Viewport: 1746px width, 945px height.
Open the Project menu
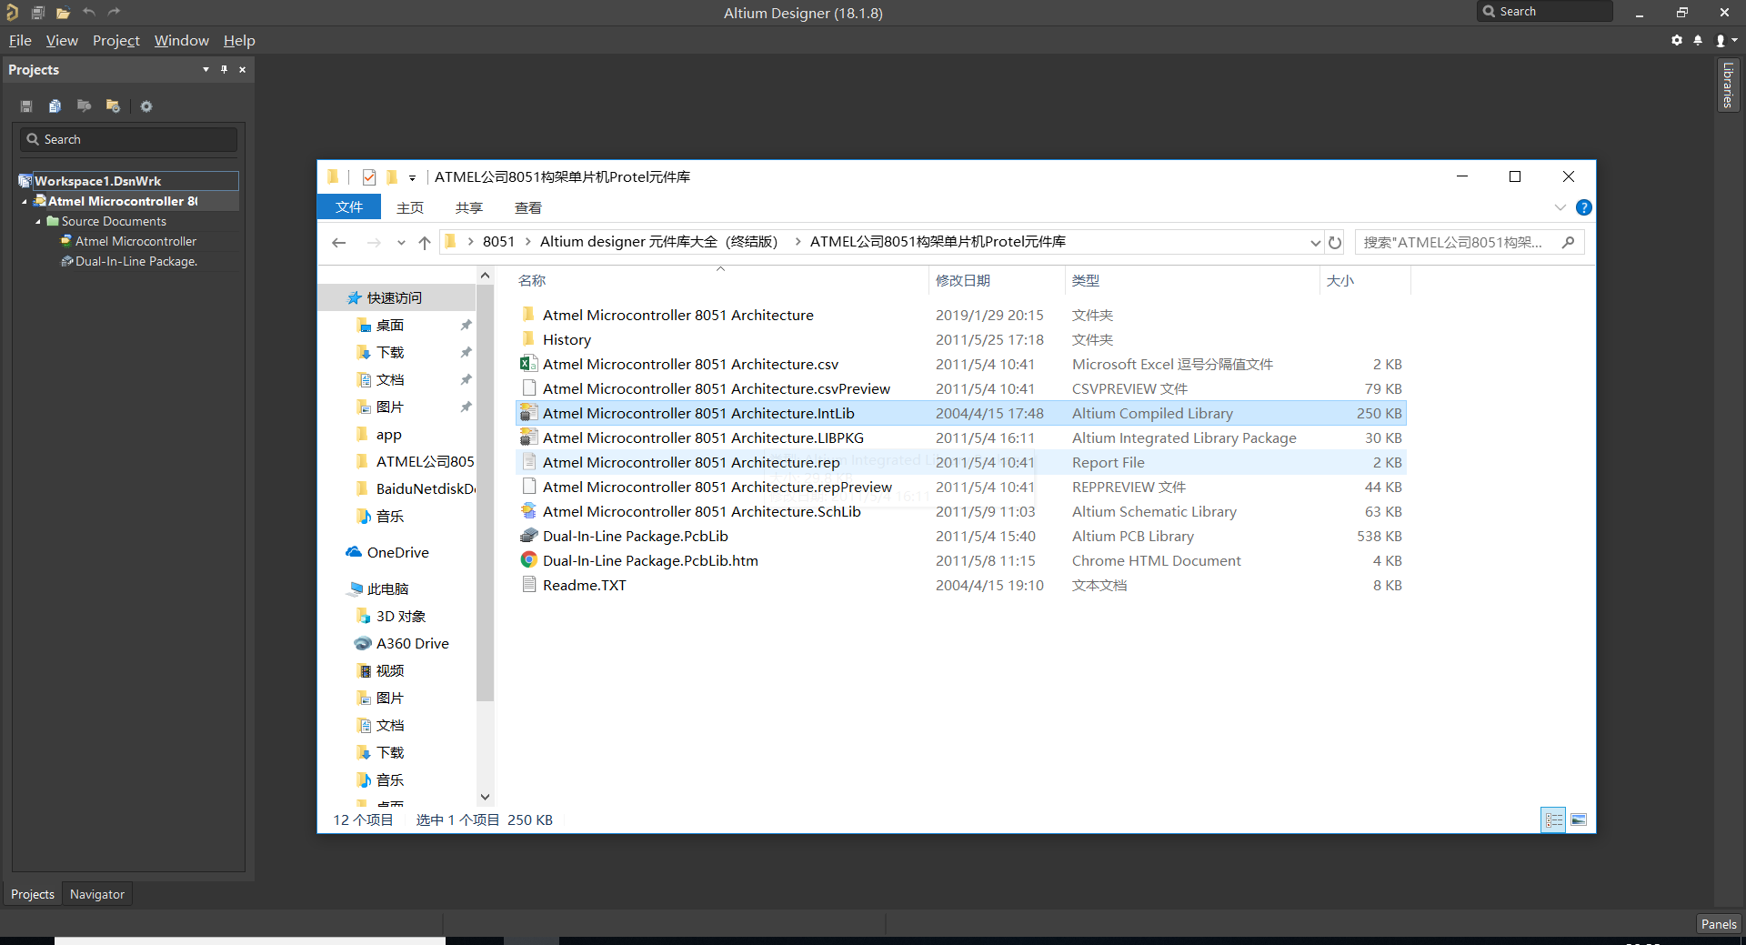click(x=116, y=40)
